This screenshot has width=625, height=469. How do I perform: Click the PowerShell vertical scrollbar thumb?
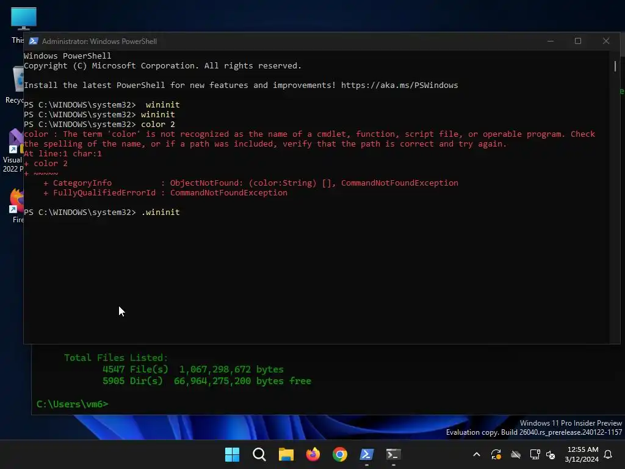(x=615, y=66)
